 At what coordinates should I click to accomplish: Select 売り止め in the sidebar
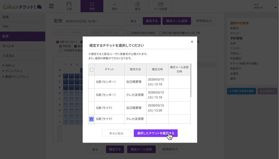tap(8, 46)
